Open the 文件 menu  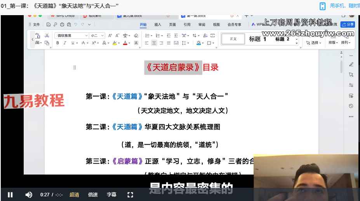[34, 24]
